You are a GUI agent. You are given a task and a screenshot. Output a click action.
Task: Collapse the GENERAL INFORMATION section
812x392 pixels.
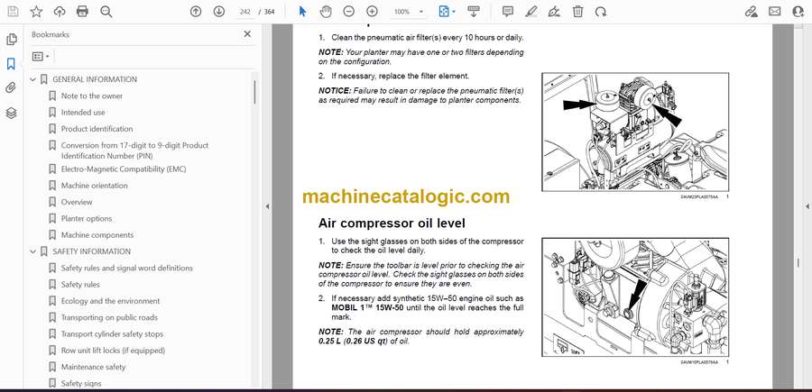(x=33, y=79)
